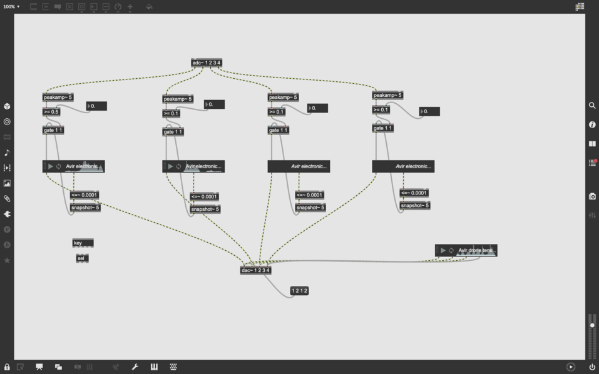Enter presentation mode from bottom toolbar
599x374 pixels.
click(x=39, y=367)
